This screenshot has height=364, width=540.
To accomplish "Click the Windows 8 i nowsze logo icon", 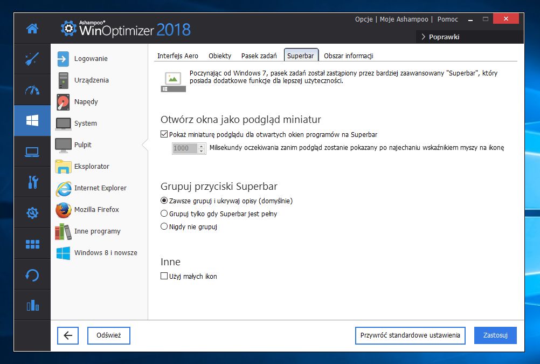I will [x=63, y=253].
